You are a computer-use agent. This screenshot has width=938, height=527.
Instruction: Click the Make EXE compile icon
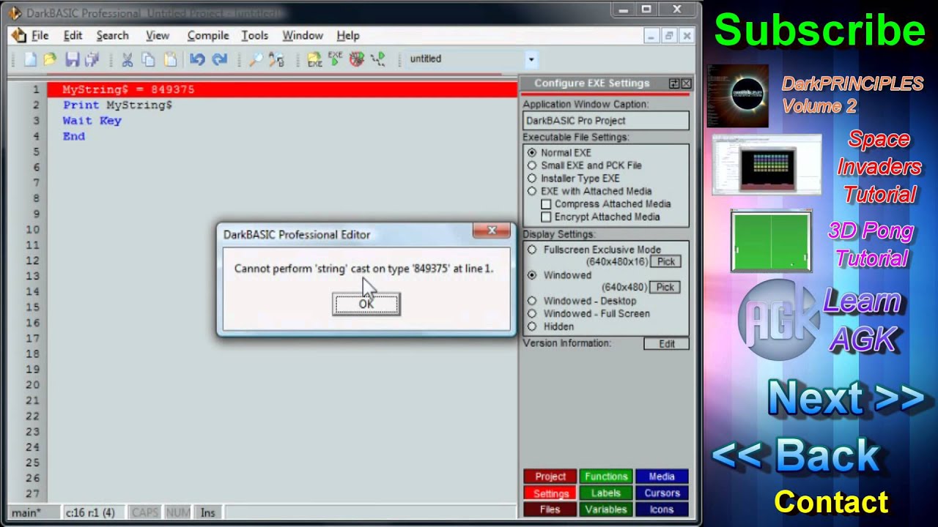314,59
